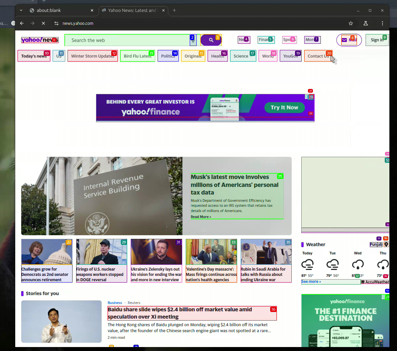Open Ukraine's Zelensky lays out vision story

point(157,261)
